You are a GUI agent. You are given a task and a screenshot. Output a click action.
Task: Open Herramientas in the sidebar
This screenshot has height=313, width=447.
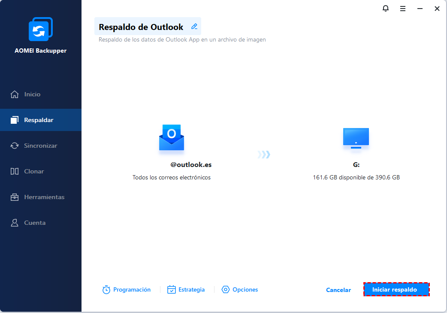[x=44, y=197]
